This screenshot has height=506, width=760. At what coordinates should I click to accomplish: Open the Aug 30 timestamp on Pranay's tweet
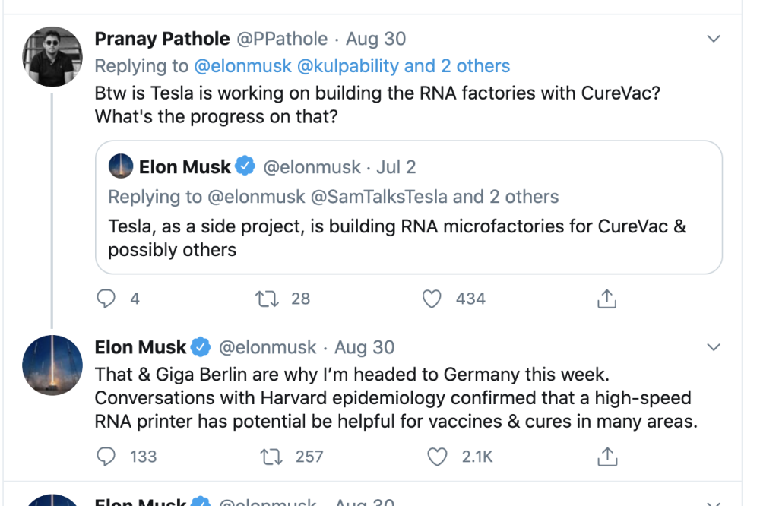(375, 39)
